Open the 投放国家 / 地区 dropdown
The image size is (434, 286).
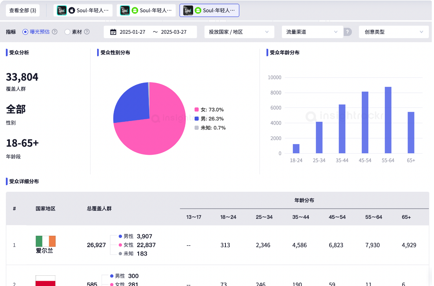click(239, 32)
